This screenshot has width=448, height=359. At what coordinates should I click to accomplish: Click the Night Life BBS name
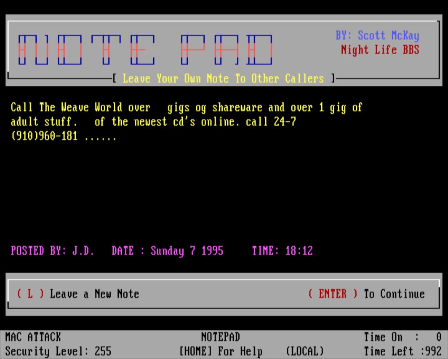pos(380,50)
